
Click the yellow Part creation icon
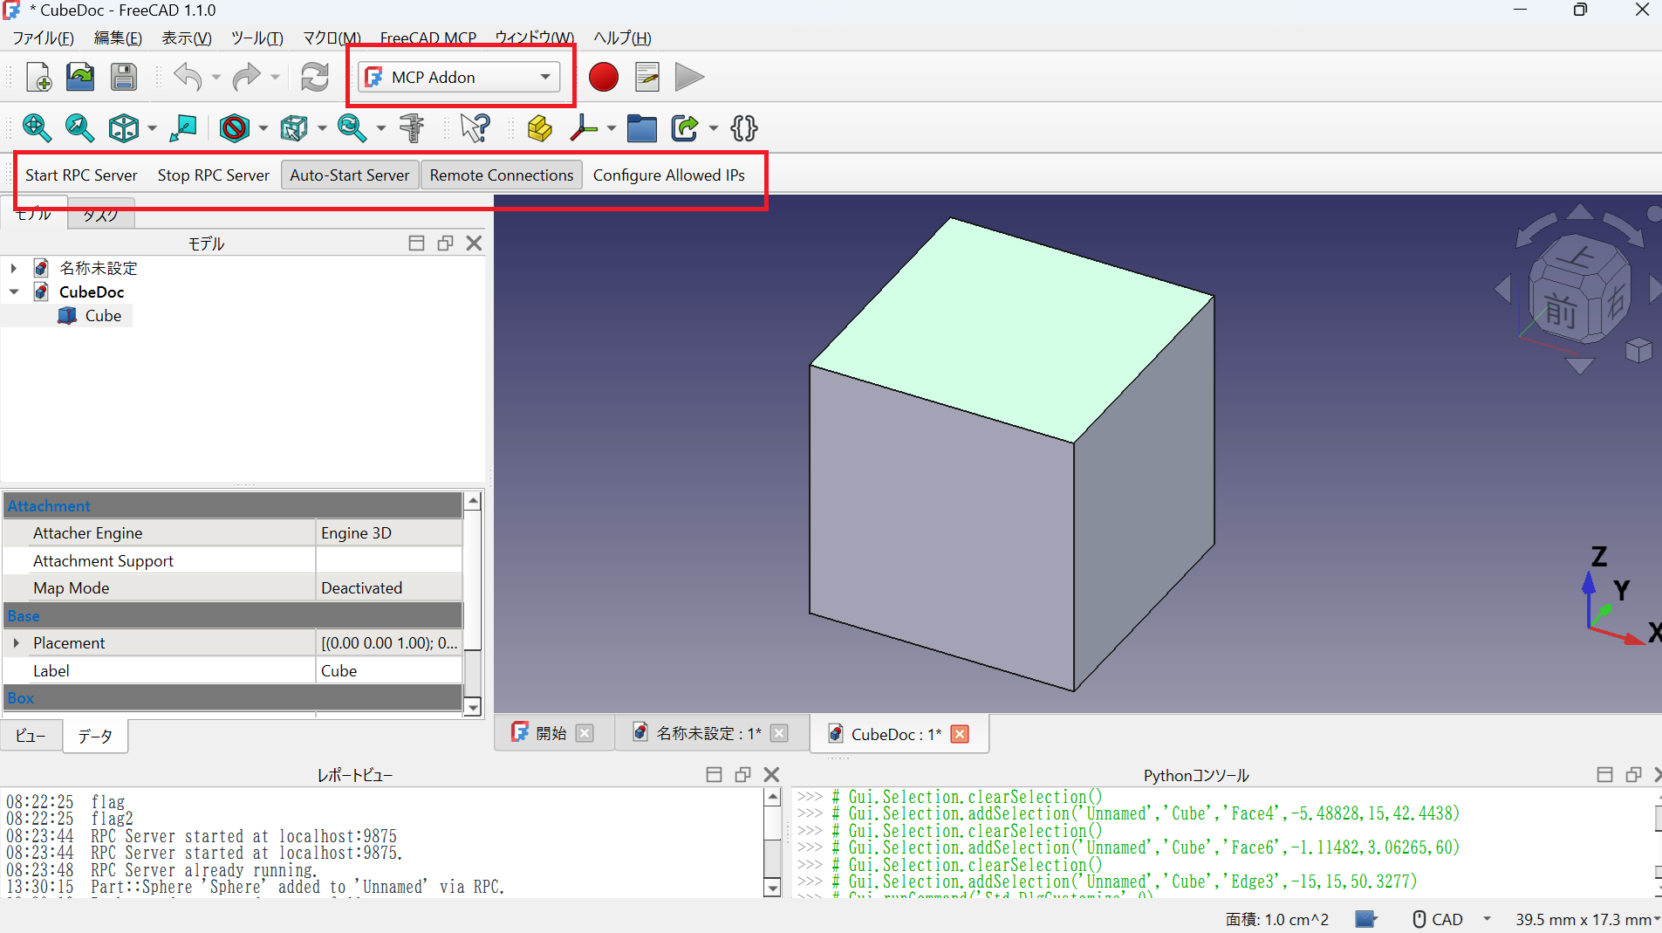coord(539,128)
